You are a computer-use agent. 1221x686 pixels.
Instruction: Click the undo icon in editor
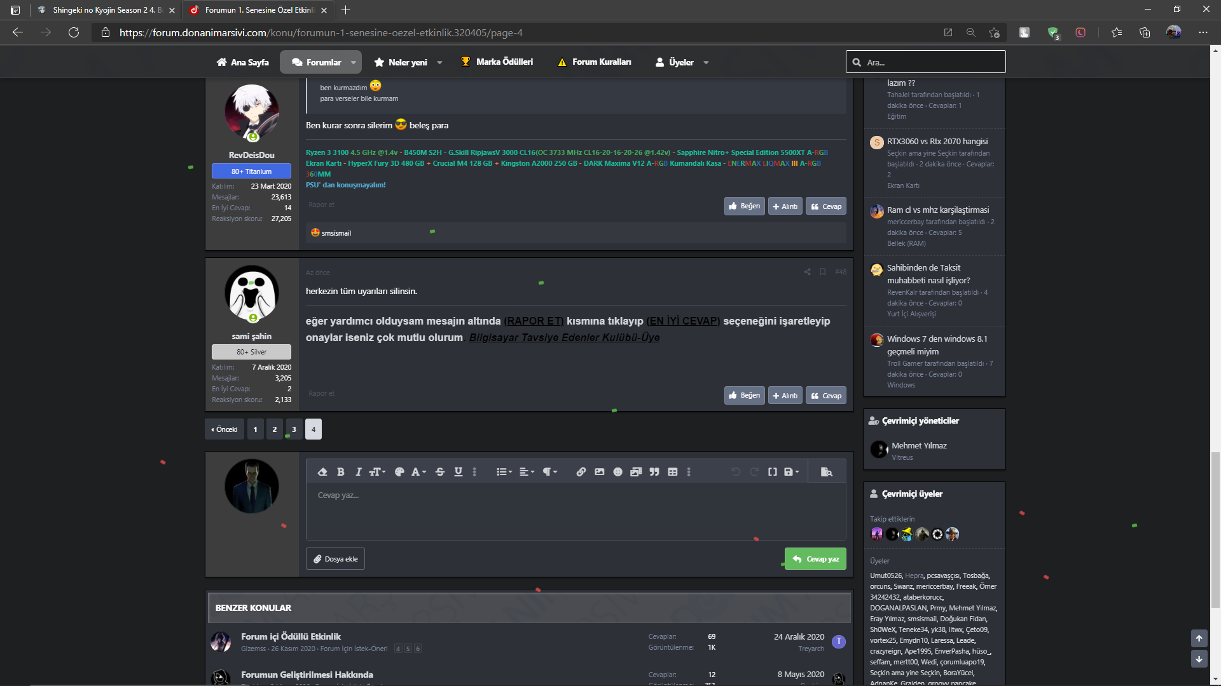736,472
